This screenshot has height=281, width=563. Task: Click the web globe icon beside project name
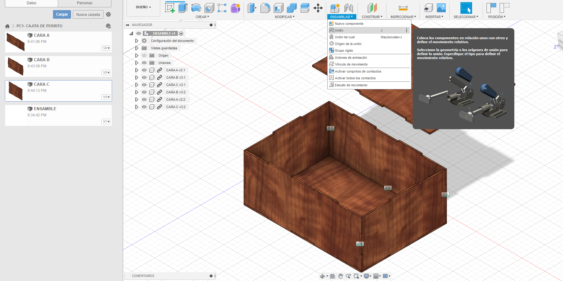point(108,26)
